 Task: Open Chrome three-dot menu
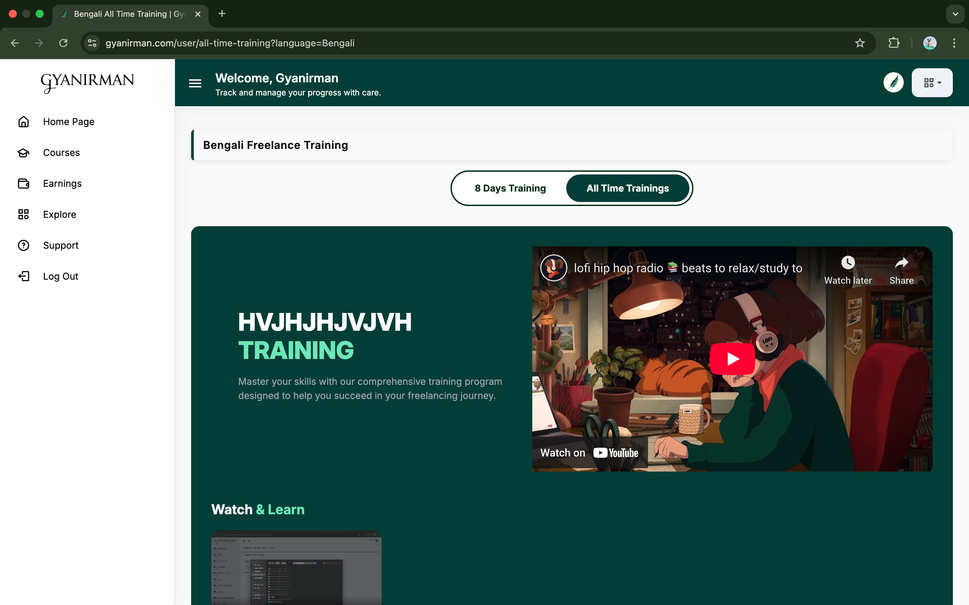pos(954,43)
